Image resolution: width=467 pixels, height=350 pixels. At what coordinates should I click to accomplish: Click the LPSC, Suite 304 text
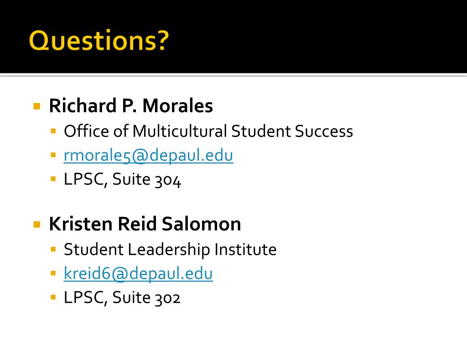tap(122, 180)
